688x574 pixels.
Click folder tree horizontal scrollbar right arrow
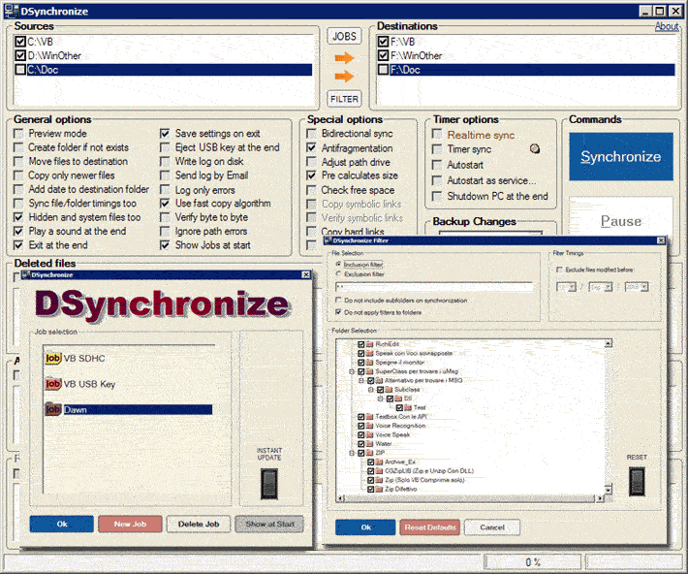pos(600,498)
